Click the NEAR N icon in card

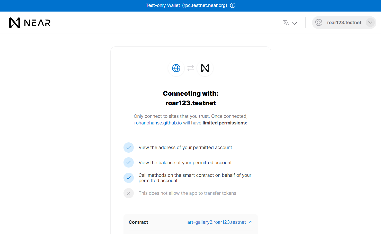pos(205,68)
